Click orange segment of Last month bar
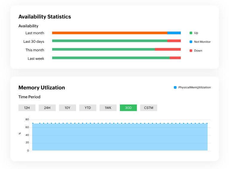Image resolution: width=229 pixels, height=169 pixels. point(109,33)
